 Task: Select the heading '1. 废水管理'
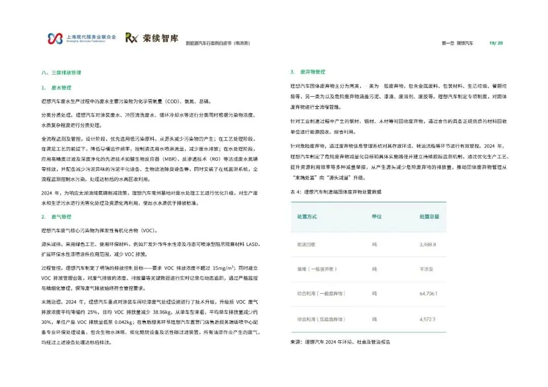pyautogui.click(x=56, y=88)
